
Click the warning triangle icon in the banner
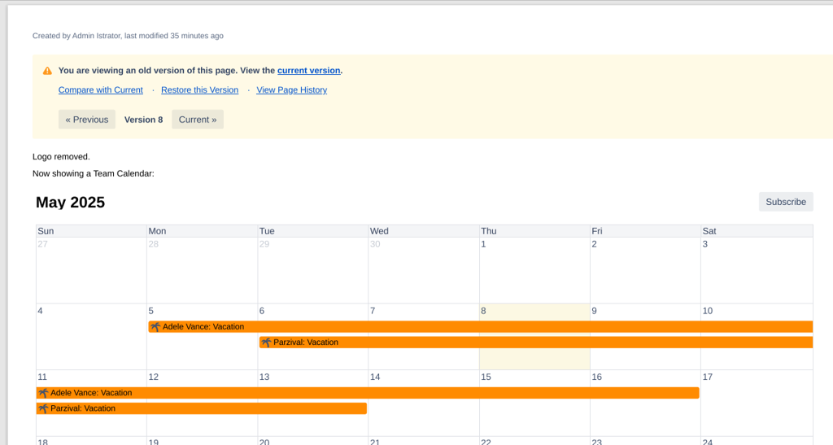pos(47,71)
